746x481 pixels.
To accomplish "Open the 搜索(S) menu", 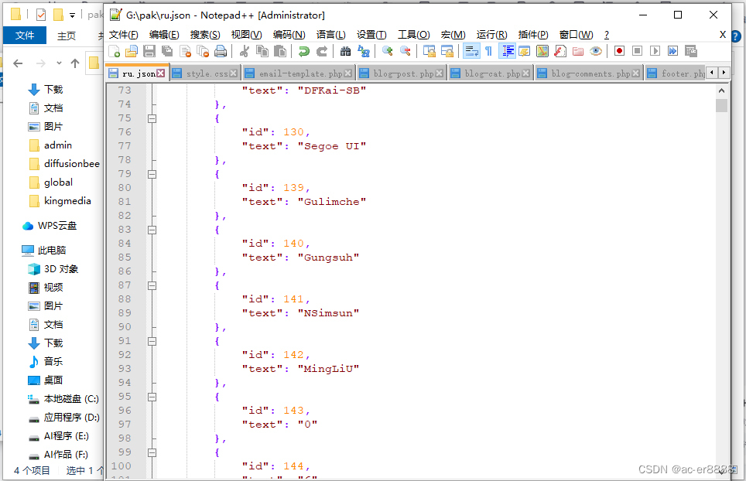I will pos(205,35).
